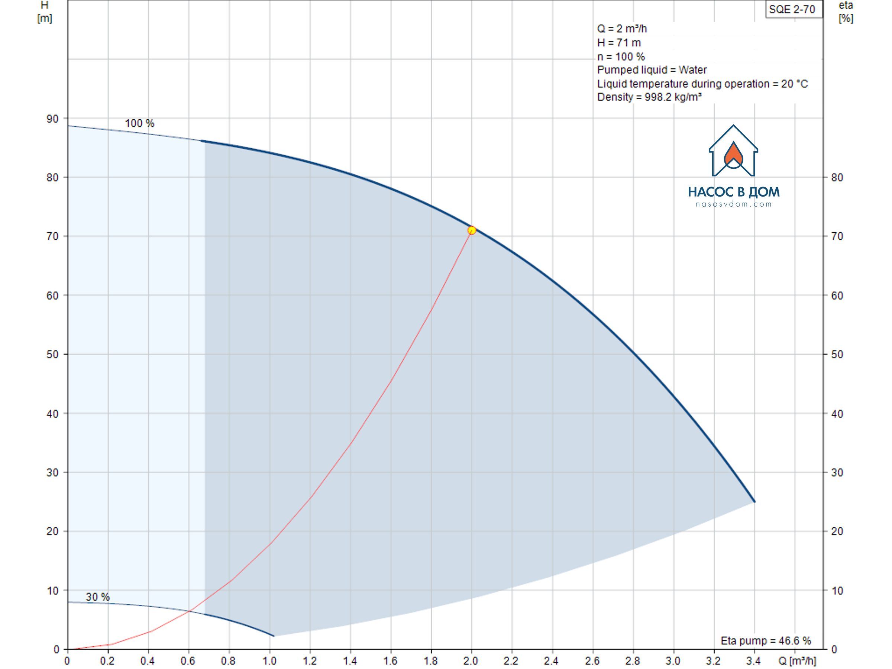Click the 30 % speed curve label
Image resolution: width=892 pixels, height=669 pixels.
98,597
